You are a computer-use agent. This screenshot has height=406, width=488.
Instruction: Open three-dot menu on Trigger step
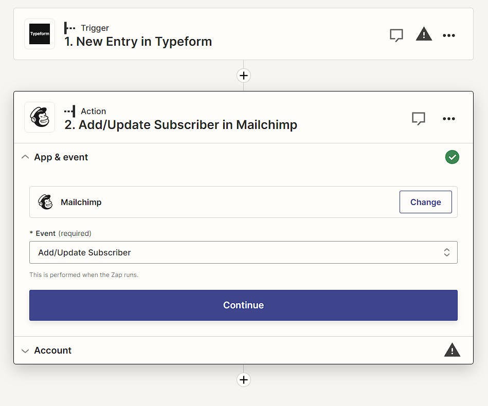(449, 35)
